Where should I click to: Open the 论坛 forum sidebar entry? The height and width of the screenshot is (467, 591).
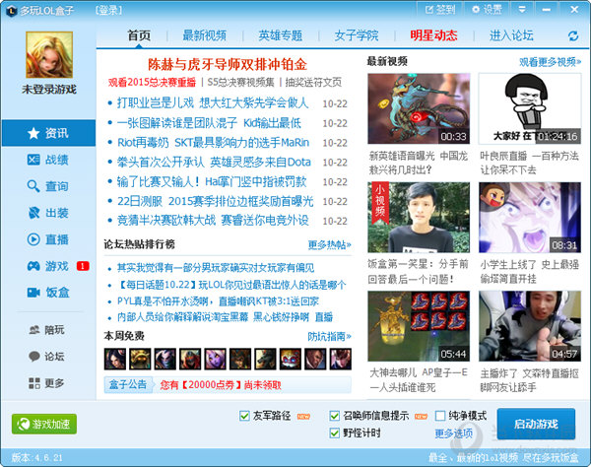click(x=47, y=357)
